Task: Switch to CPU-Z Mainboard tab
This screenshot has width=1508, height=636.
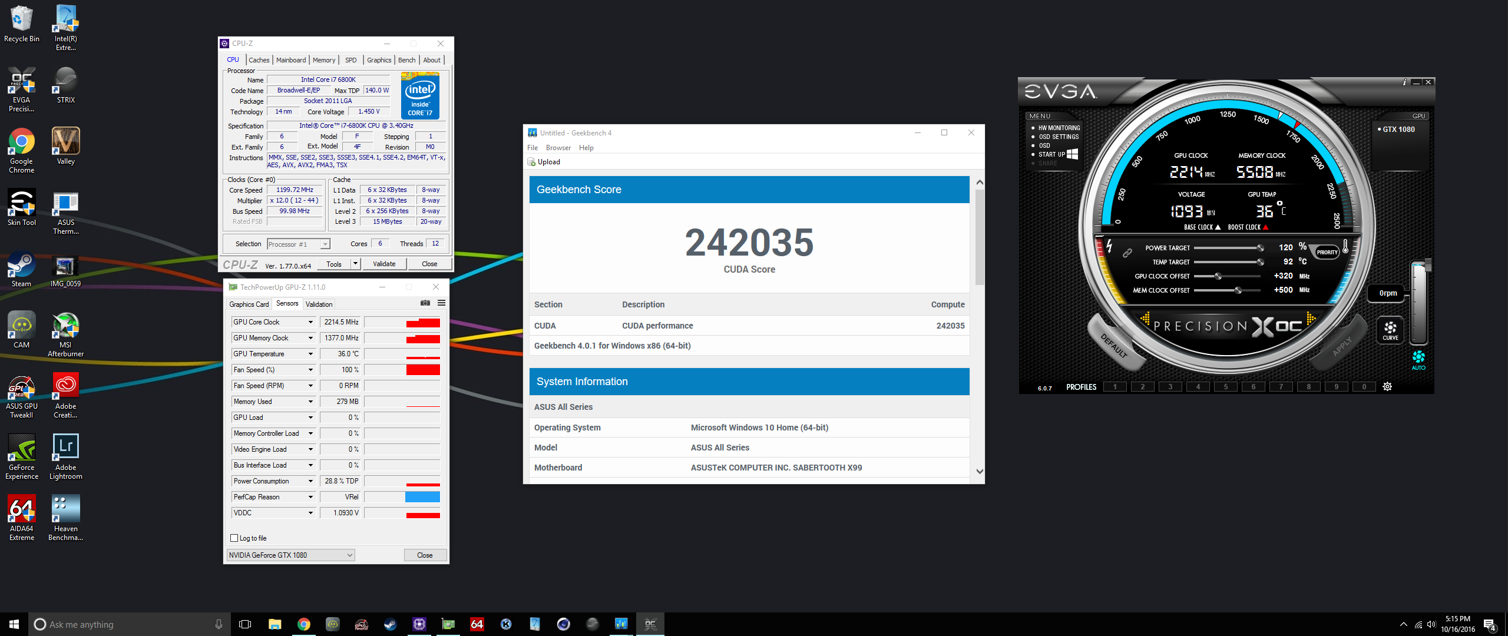Action: tap(291, 60)
